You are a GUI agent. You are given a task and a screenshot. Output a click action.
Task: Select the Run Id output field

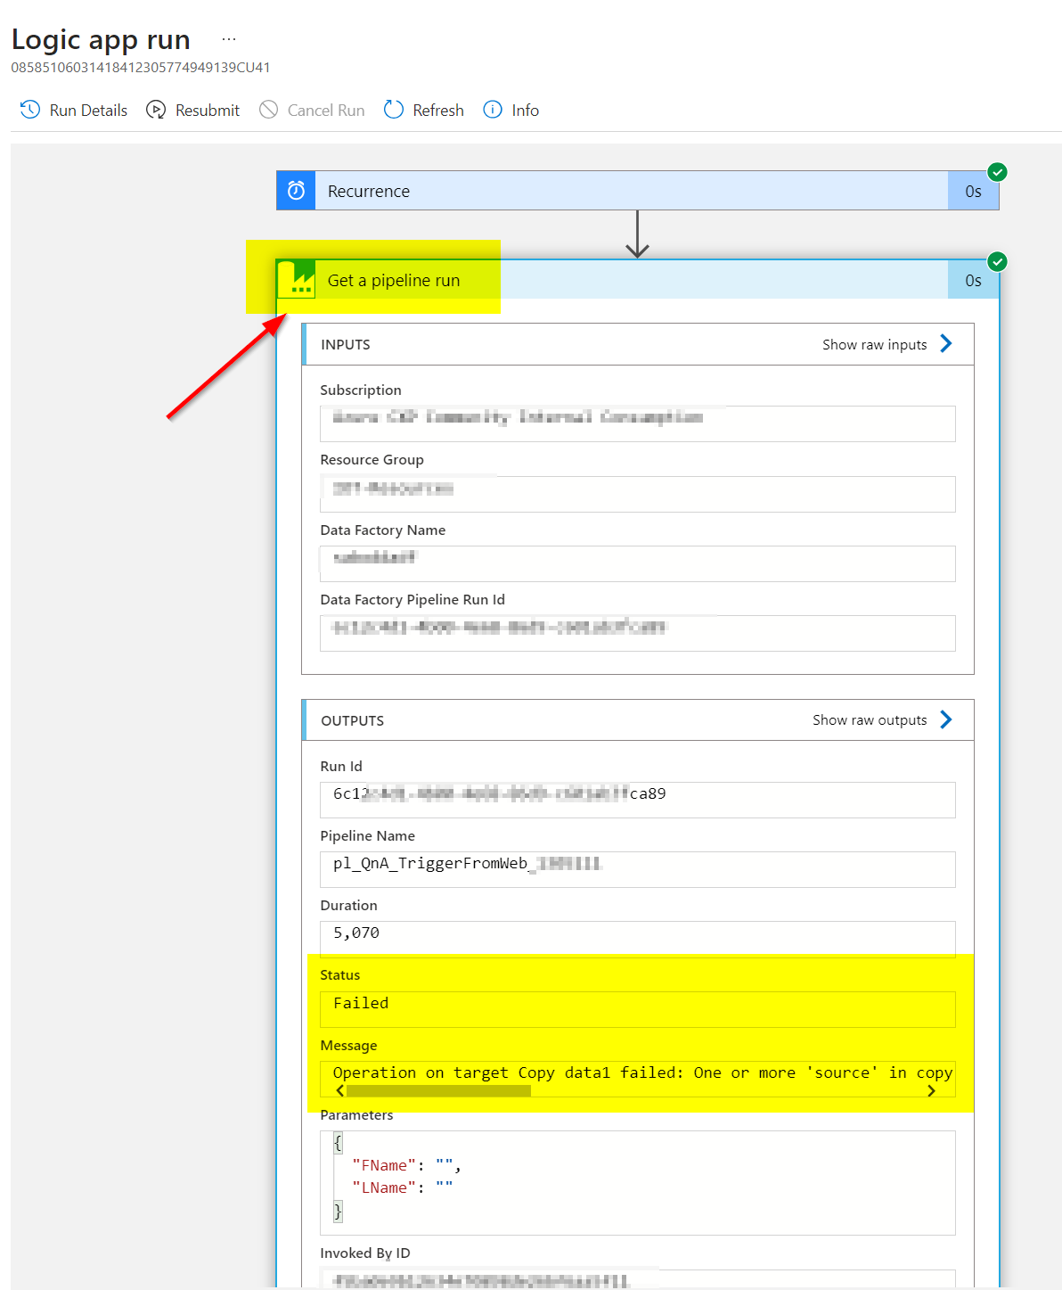click(x=637, y=800)
